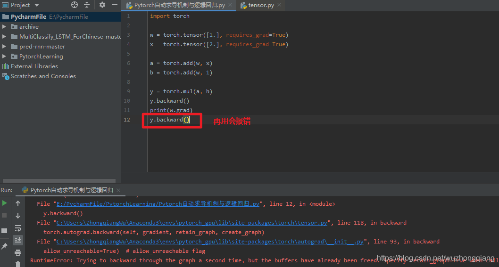The width and height of the screenshot is (499, 267).
Task: Click the stop process square icon
Action: click(4, 216)
